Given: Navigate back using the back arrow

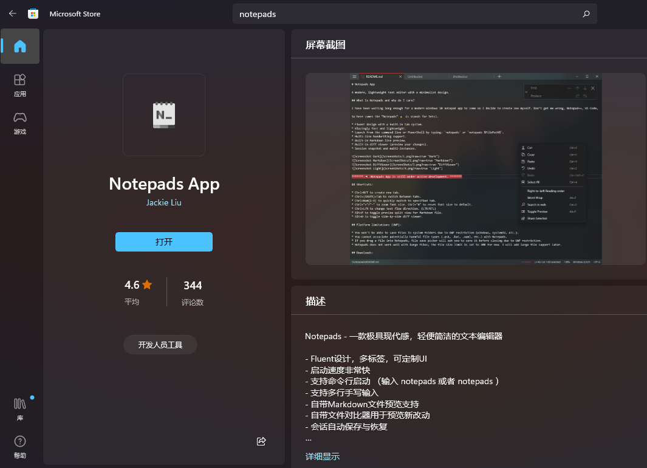Looking at the screenshot, I should coord(12,13).
